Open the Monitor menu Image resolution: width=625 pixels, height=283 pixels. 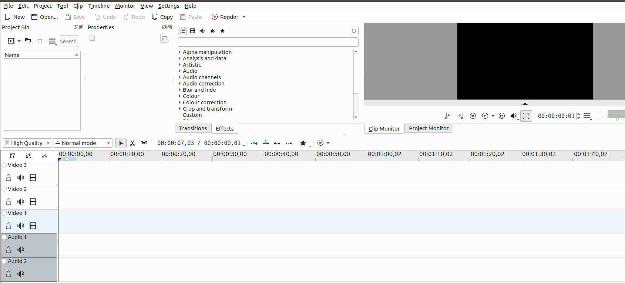(x=125, y=6)
